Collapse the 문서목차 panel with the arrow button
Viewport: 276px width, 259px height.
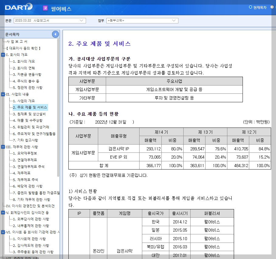(55, 34)
